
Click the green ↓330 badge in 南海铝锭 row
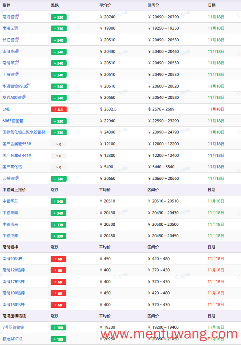click(59, 18)
